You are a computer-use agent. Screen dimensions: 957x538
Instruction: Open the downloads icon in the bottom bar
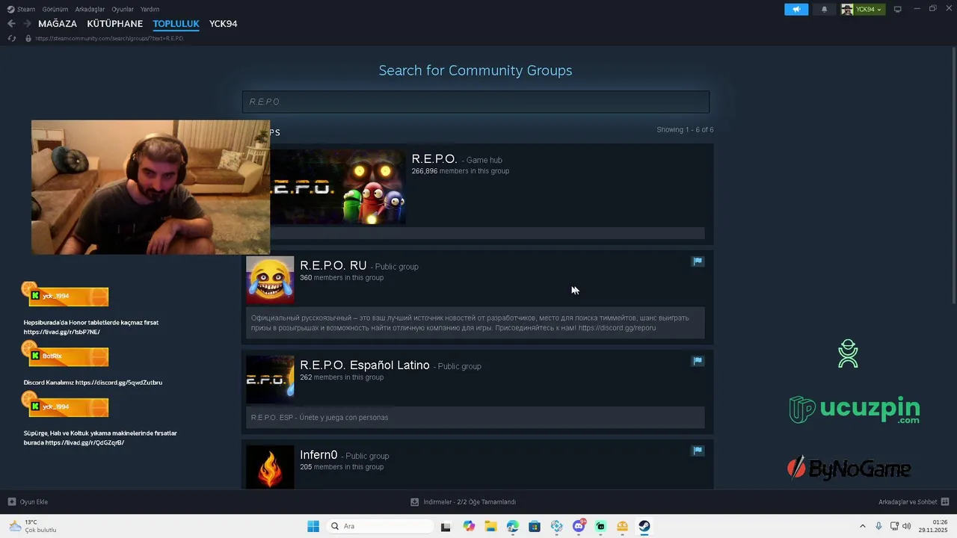click(415, 502)
